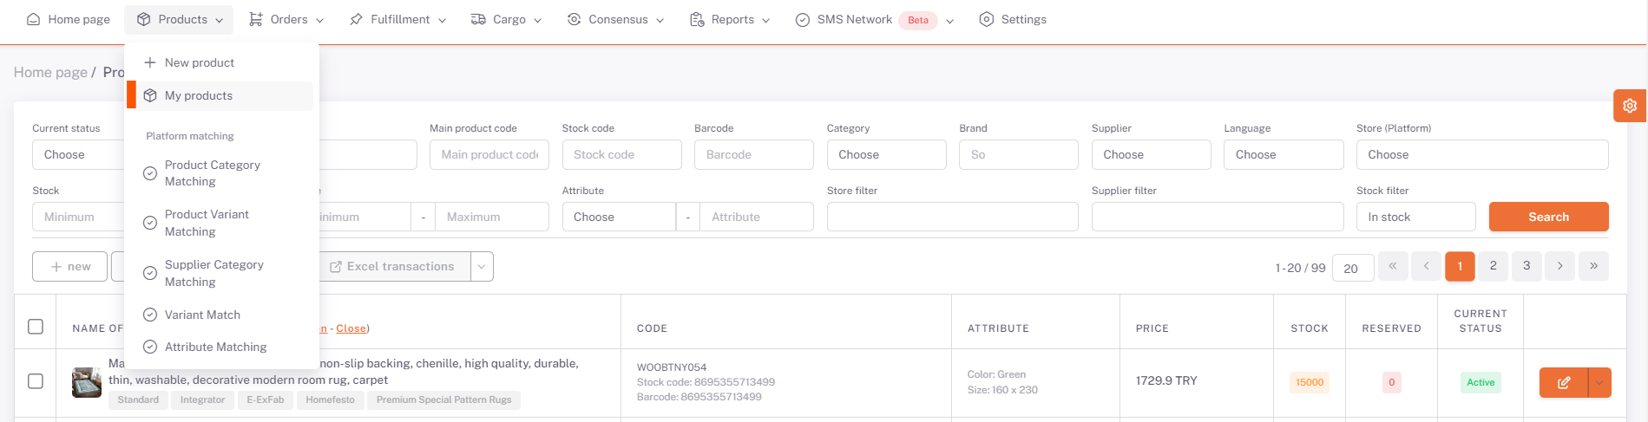Check the first product row checkbox

[x=36, y=381]
